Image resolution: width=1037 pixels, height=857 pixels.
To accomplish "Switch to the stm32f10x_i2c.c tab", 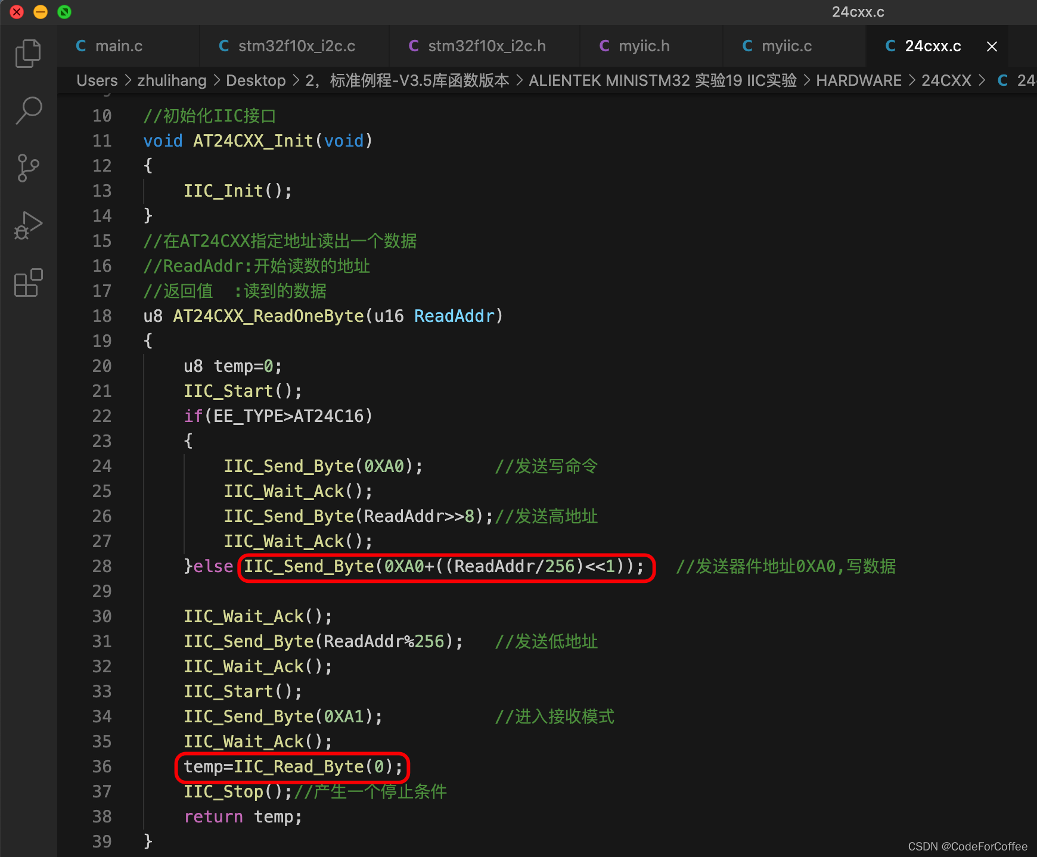I will (x=296, y=46).
